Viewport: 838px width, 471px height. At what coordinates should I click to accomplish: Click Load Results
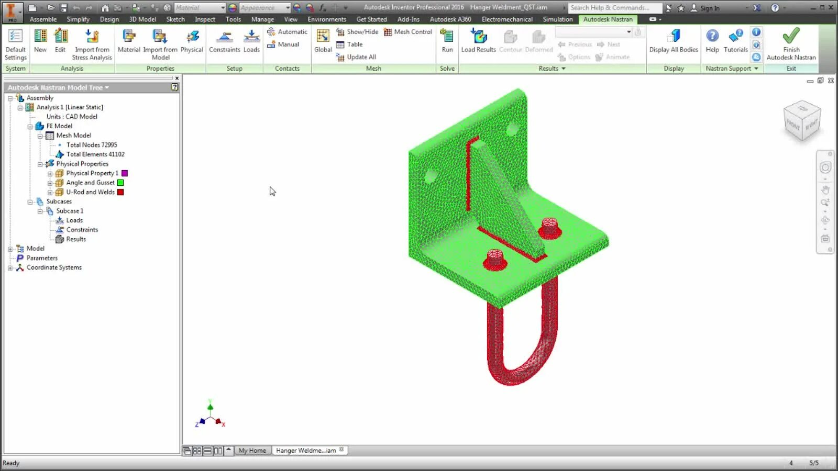click(479, 41)
